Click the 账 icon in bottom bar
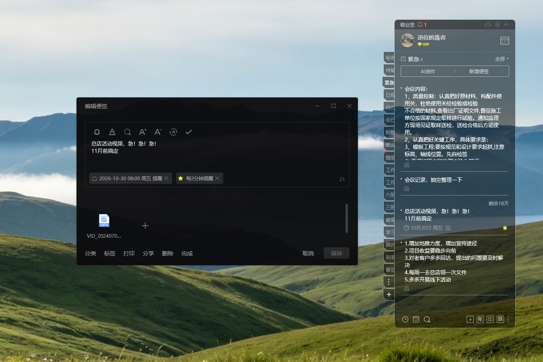Viewport: 543px width, 362px height. tap(480, 319)
